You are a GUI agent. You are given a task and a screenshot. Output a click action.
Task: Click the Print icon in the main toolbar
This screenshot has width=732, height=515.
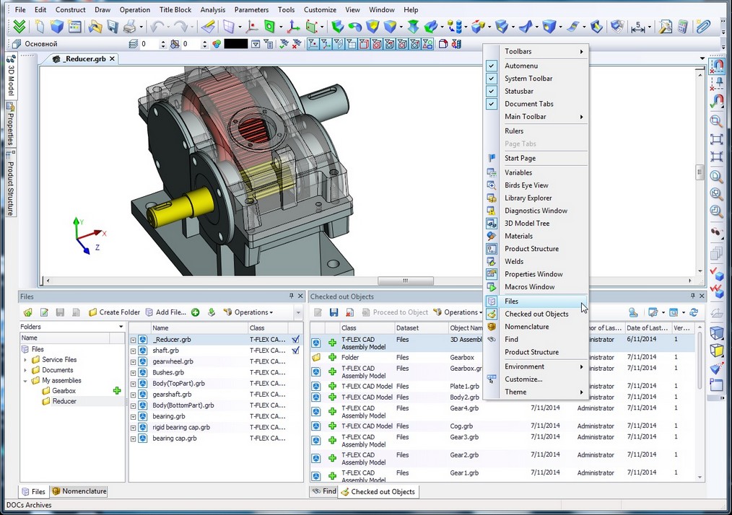click(x=129, y=27)
